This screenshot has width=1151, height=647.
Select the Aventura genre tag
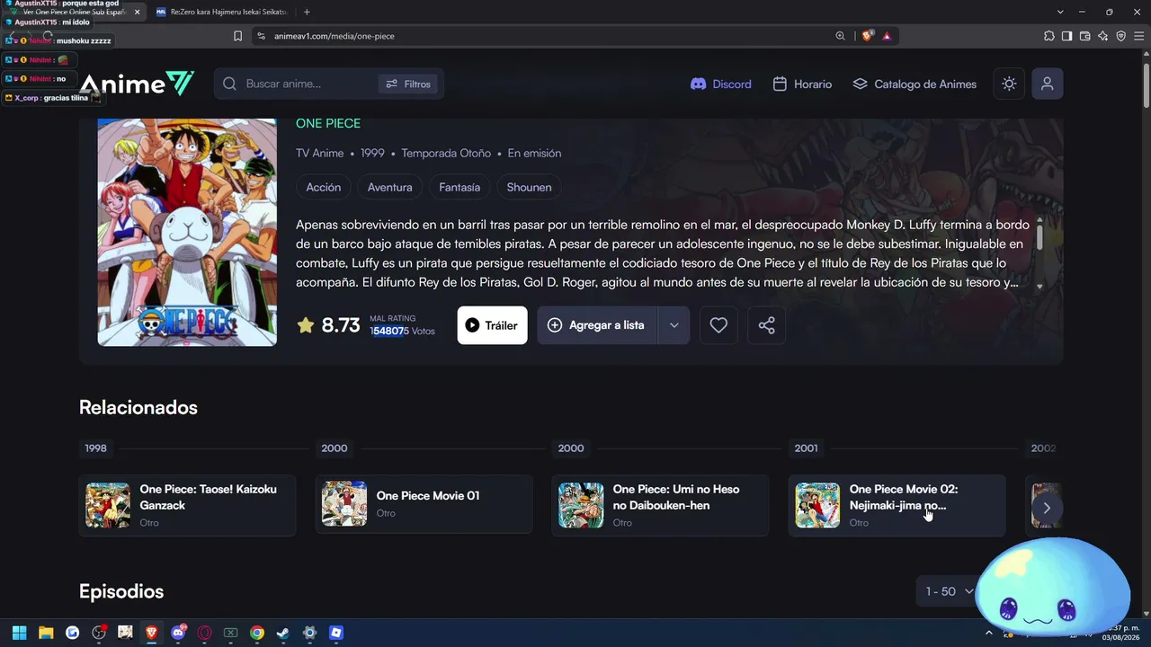pos(389,187)
